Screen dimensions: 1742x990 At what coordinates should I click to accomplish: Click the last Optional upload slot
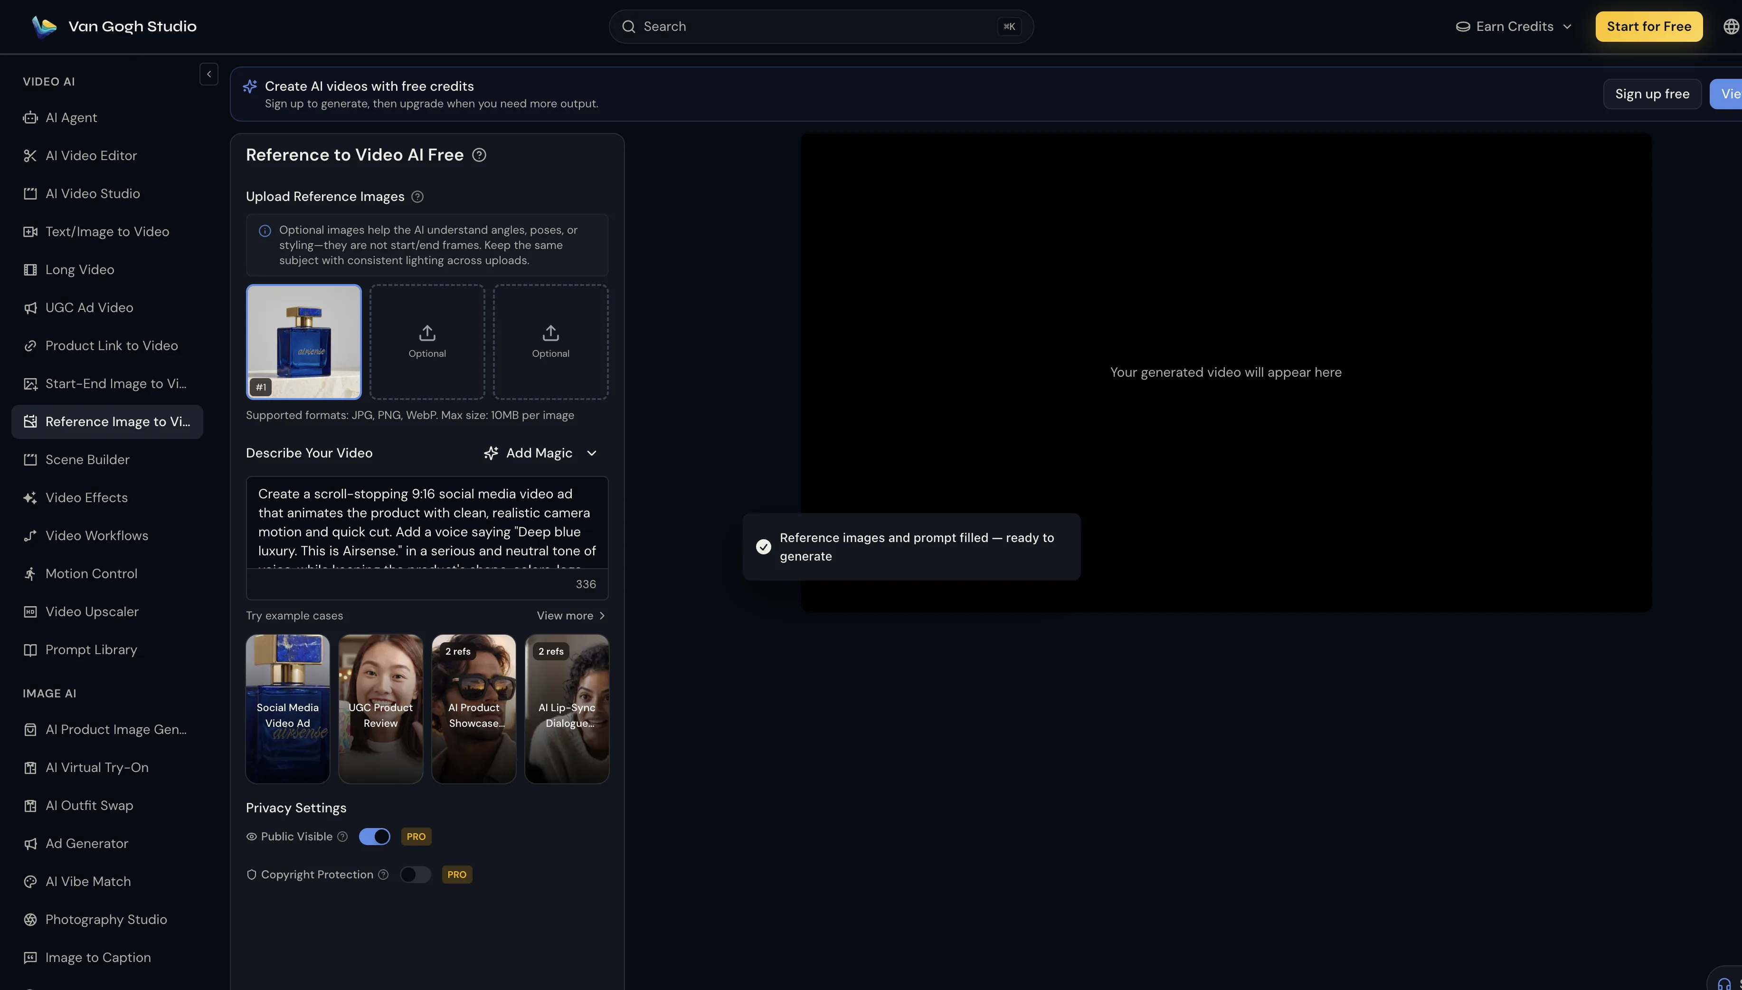550,342
